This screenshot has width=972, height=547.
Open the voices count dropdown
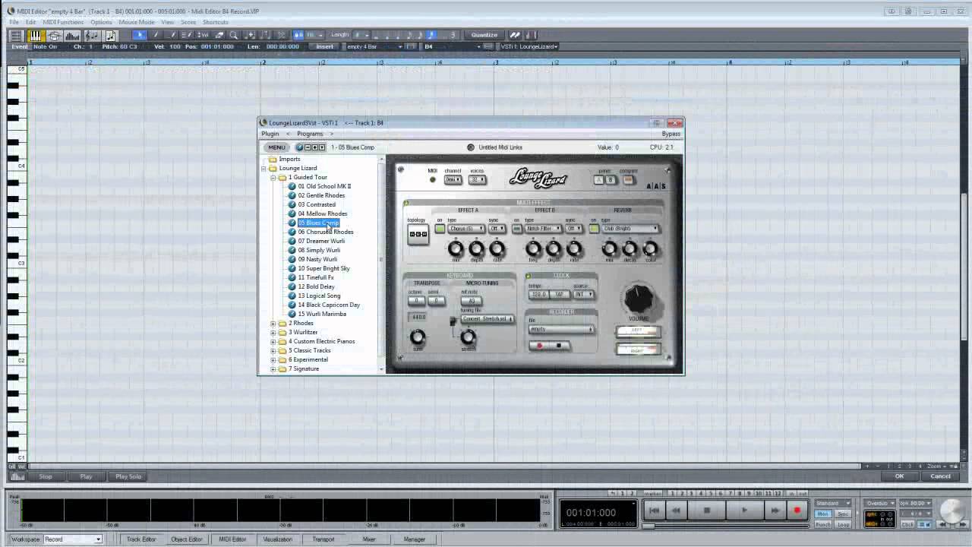(477, 180)
